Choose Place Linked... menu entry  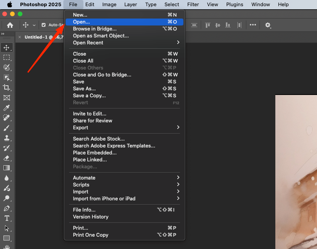[x=124, y=160]
